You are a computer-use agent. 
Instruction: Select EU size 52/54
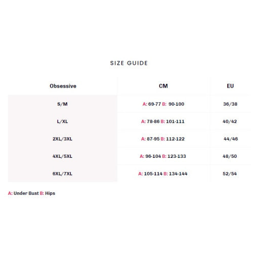tap(230, 174)
